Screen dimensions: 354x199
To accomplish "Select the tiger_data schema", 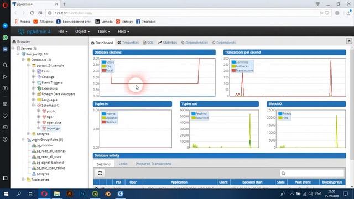I will click(54, 123).
